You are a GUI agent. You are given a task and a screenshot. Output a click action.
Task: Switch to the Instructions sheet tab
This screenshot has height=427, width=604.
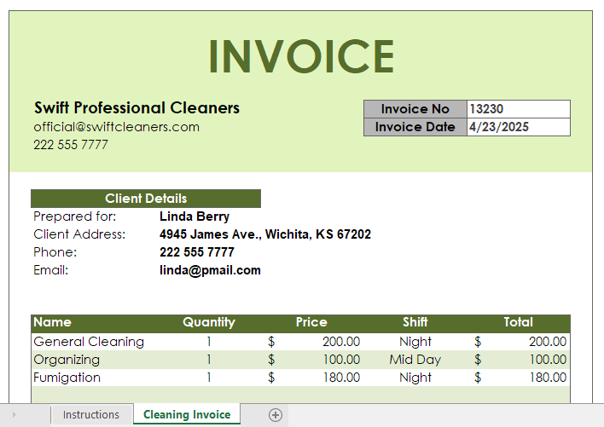(91, 415)
